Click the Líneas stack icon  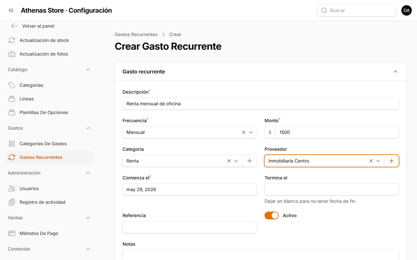(12, 99)
